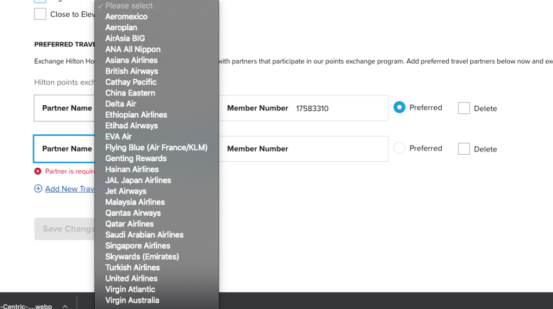Click the red error icon
The width and height of the screenshot is (553, 309).
pyautogui.click(x=38, y=171)
